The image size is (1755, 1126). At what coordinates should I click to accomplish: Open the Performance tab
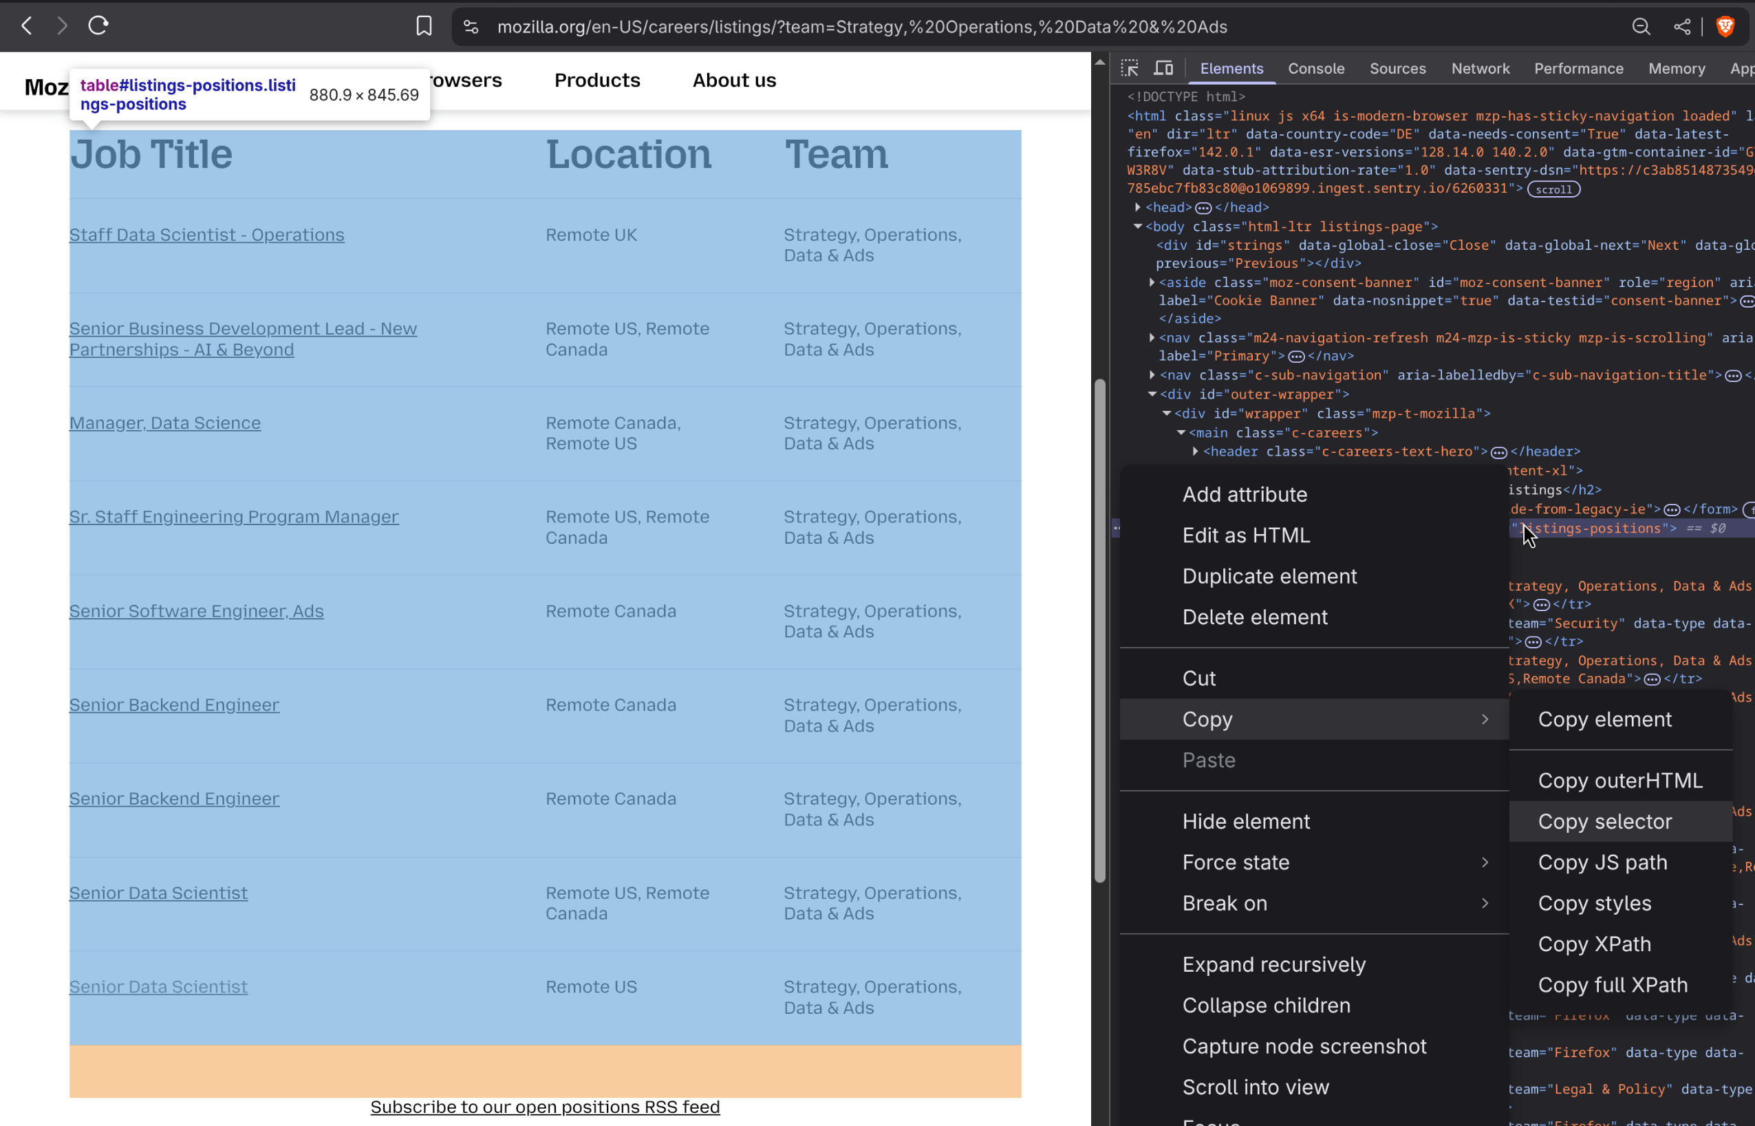coord(1578,69)
